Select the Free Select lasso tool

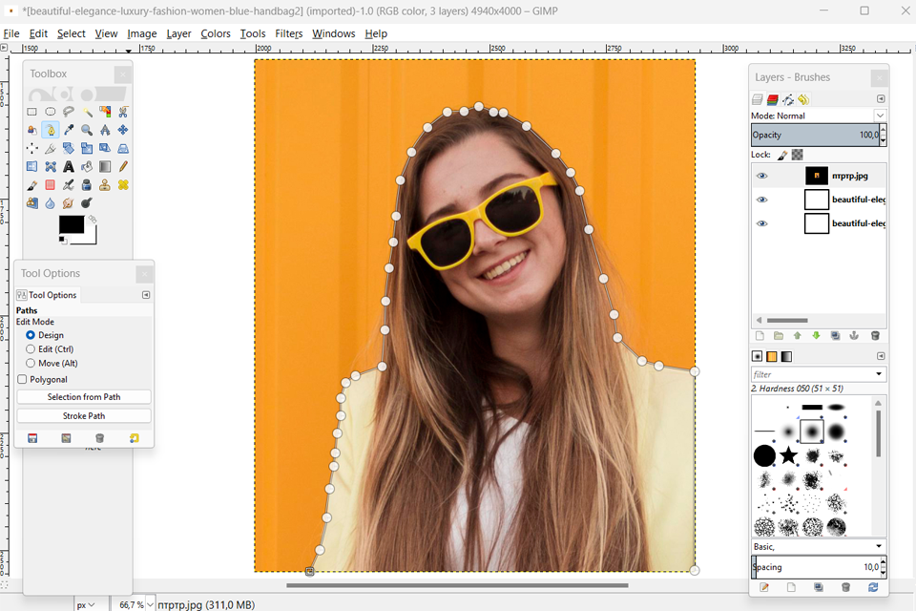[x=69, y=112]
